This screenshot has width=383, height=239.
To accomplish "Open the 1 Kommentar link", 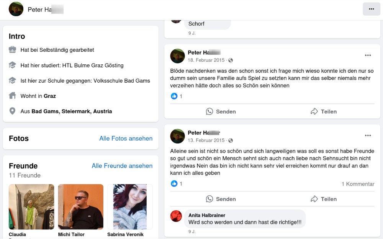I will coord(358,184).
